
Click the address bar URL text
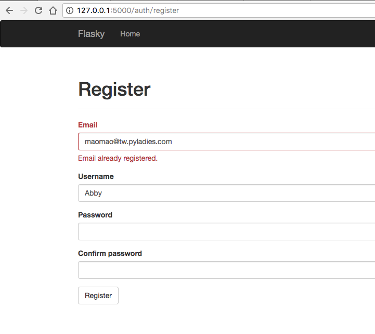click(x=127, y=10)
